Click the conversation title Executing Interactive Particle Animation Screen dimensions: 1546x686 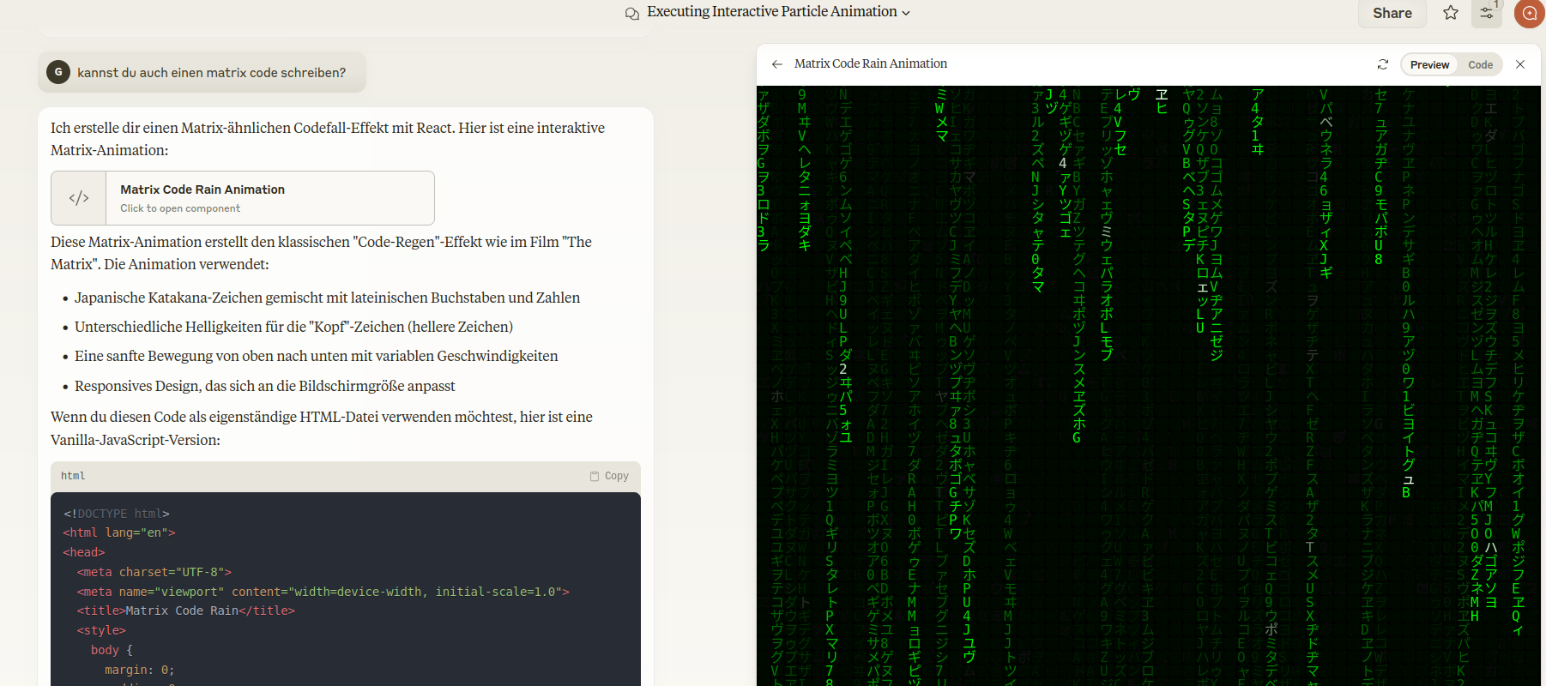click(x=771, y=12)
